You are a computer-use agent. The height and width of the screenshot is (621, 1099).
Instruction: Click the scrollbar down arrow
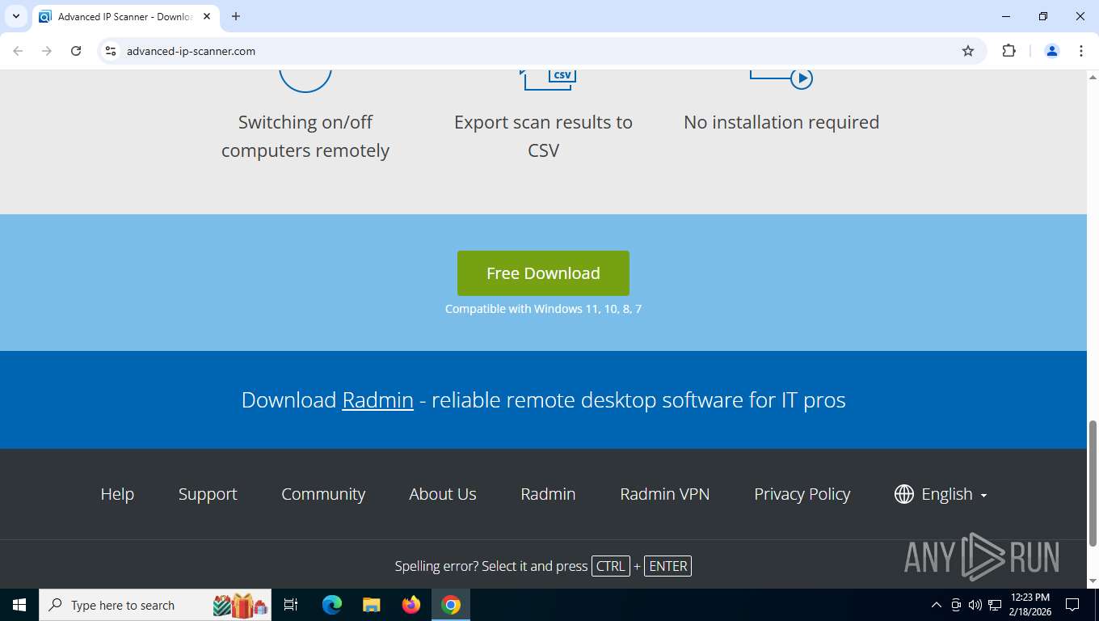coord(1093,581)
